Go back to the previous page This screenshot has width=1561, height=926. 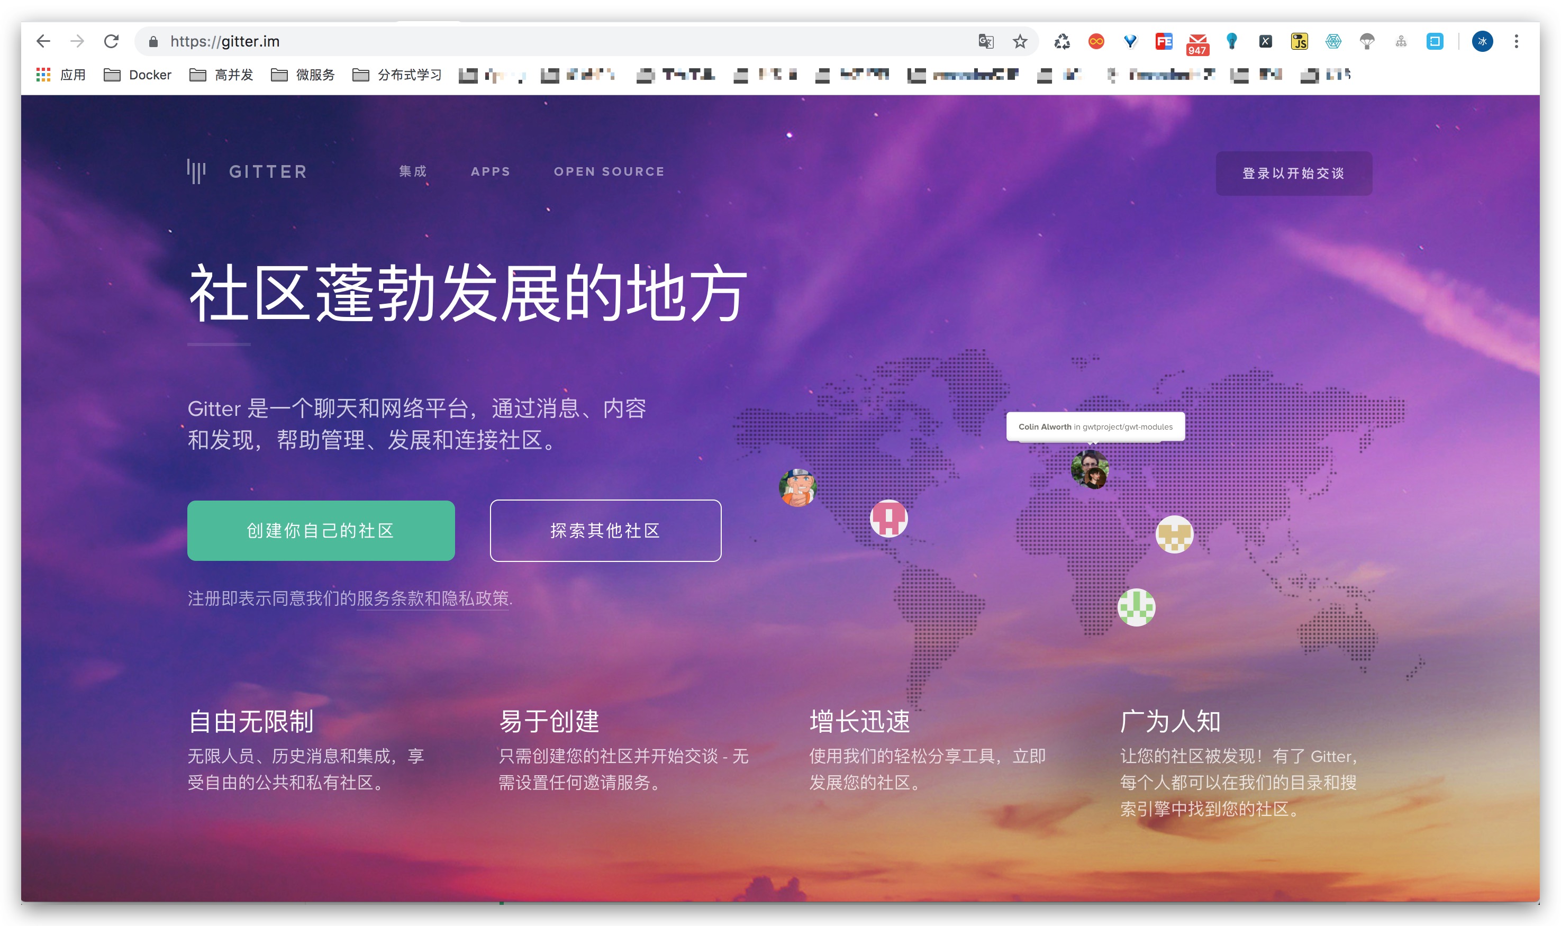click(43, 41)
